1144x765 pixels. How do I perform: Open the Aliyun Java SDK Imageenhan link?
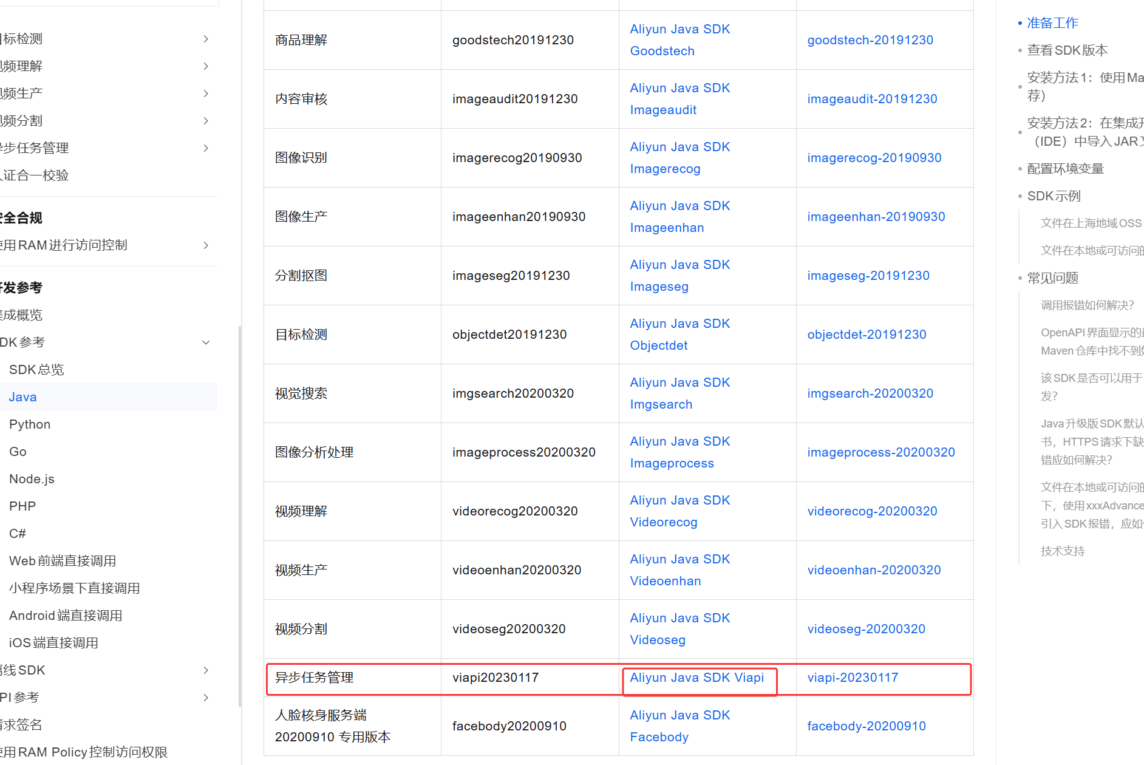click(680, 217)
